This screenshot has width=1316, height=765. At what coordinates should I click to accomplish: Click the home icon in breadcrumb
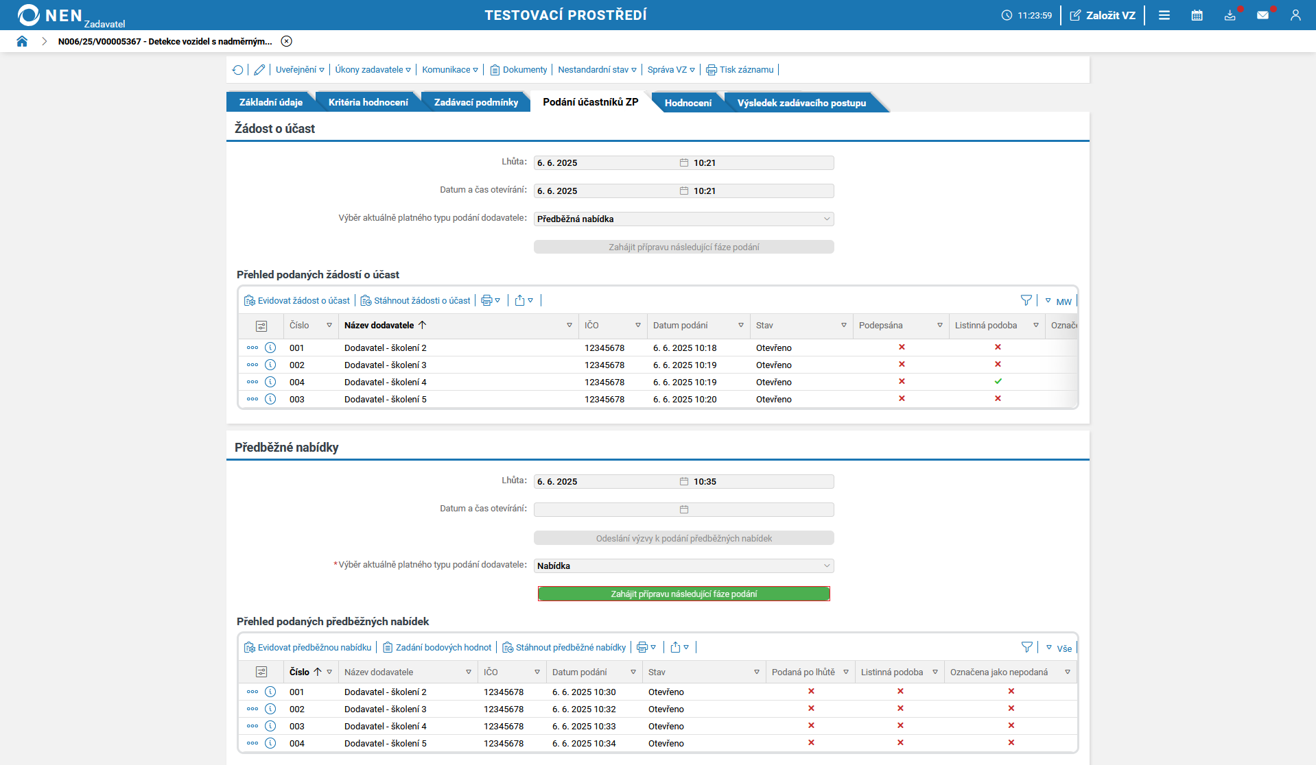[22, 41]
